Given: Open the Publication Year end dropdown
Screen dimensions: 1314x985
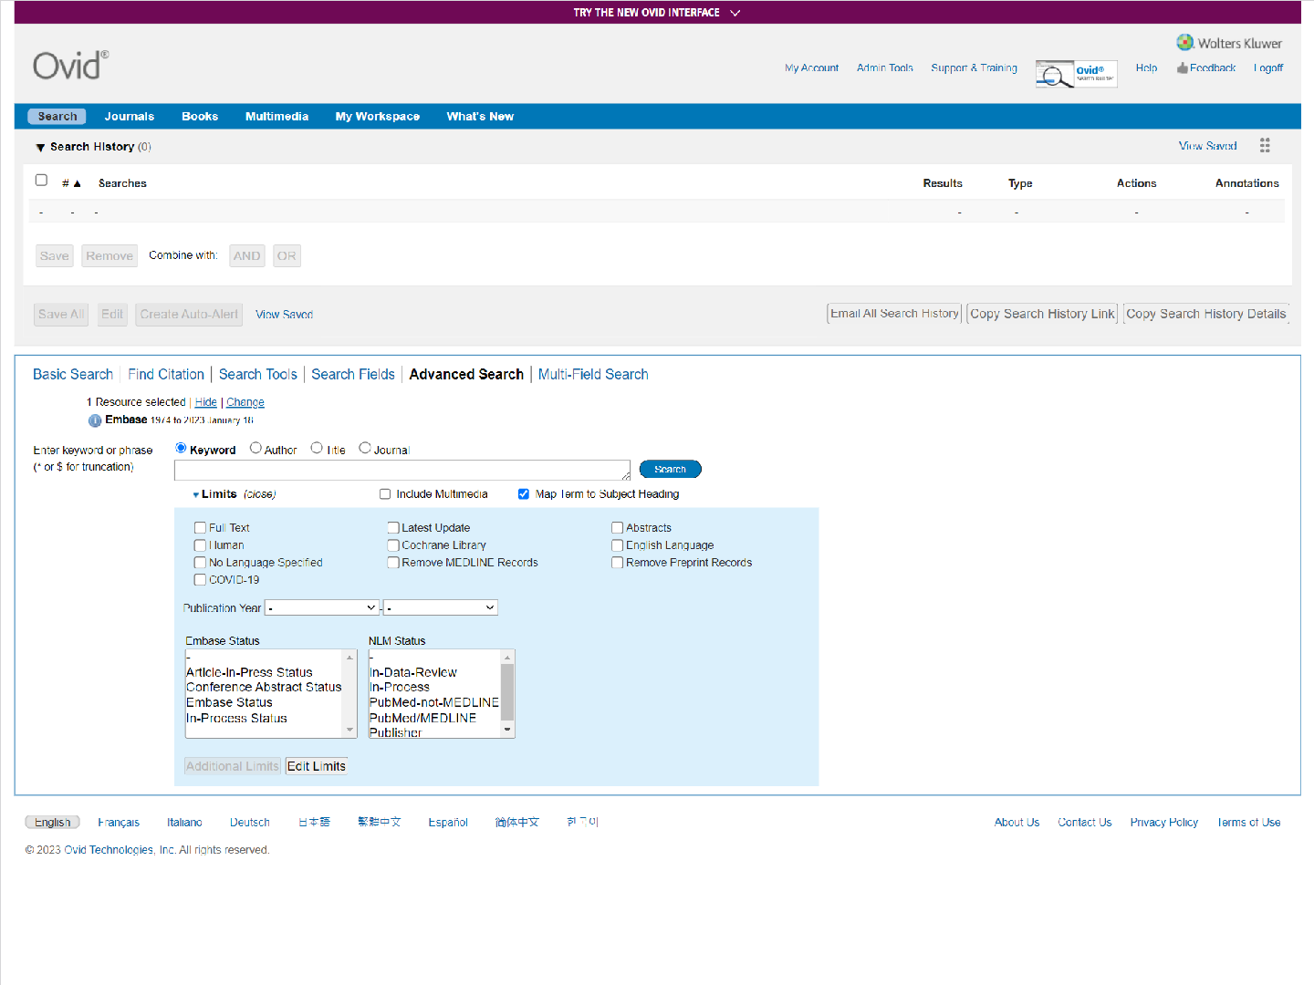Looking at the screenshot, I should pyautogui.click(x=441, y=607).
